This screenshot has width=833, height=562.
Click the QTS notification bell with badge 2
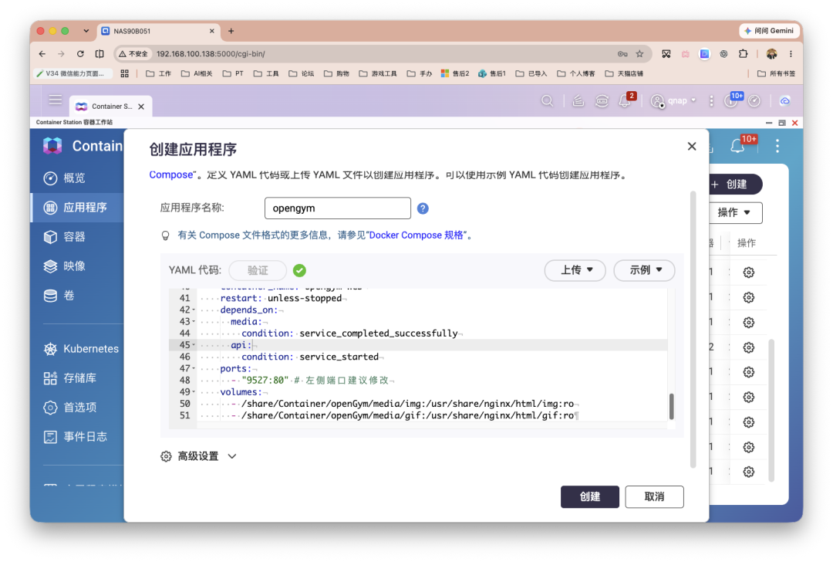pyautogui.click(x=626, y=100)
